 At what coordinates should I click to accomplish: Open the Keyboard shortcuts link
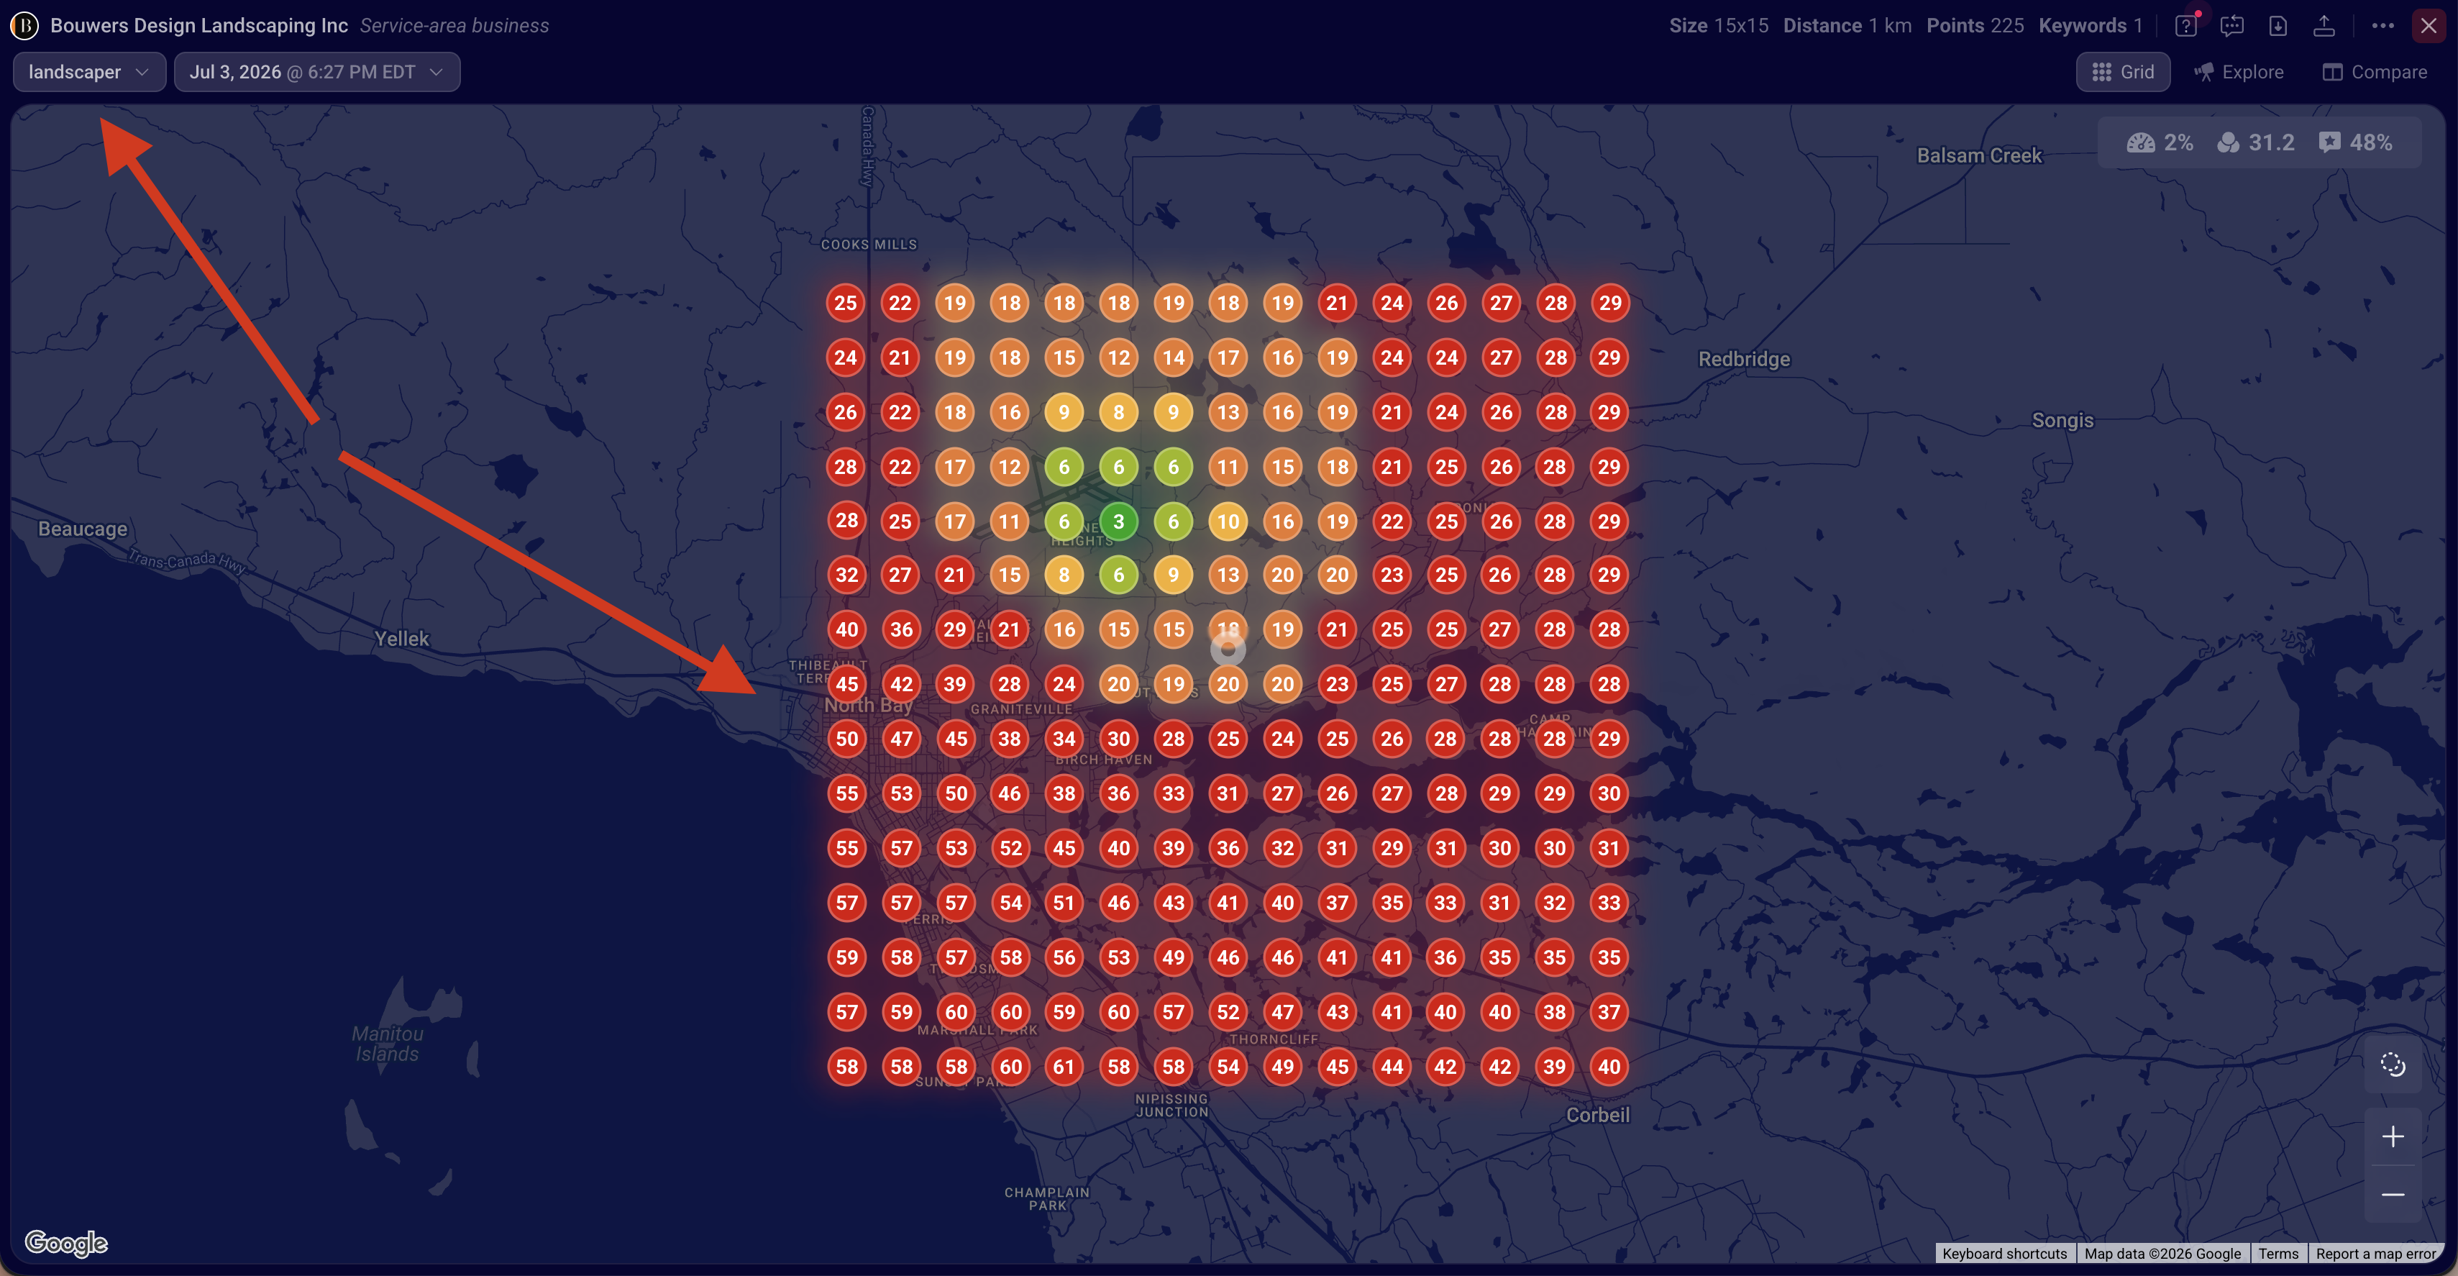pyautogui.click(x=2005, y=1254)
